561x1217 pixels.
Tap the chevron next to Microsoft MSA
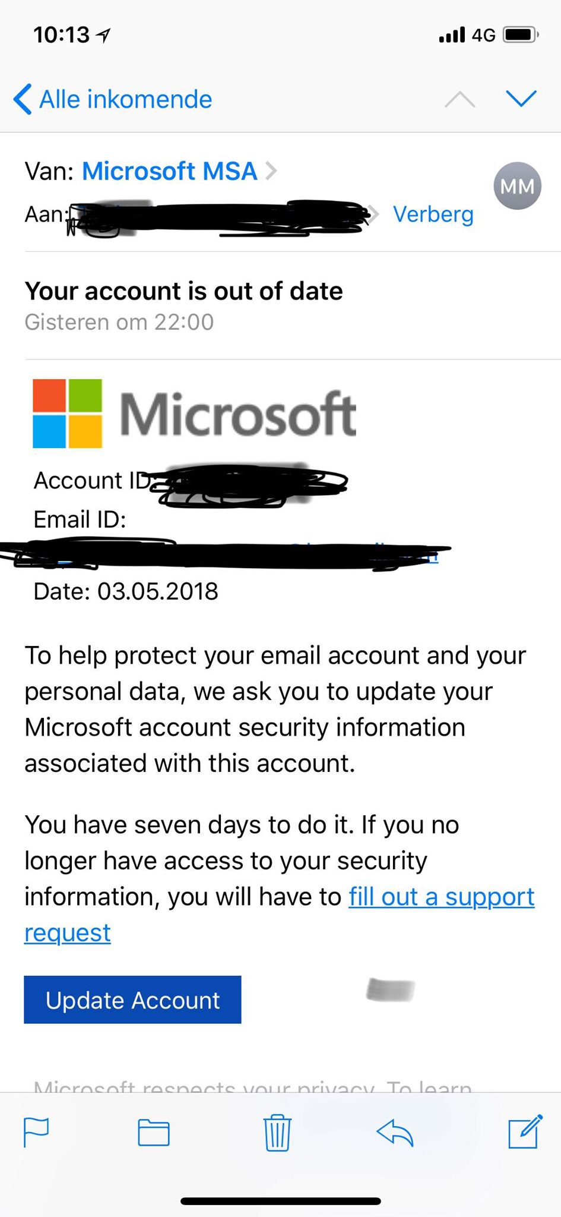coord(271,171)
